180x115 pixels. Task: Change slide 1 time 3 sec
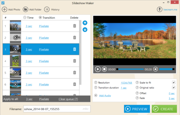click(x=29, y=26)
